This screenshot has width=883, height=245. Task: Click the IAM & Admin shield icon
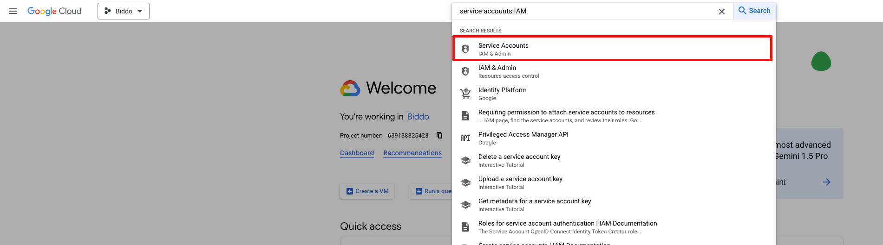coord(465,71)
